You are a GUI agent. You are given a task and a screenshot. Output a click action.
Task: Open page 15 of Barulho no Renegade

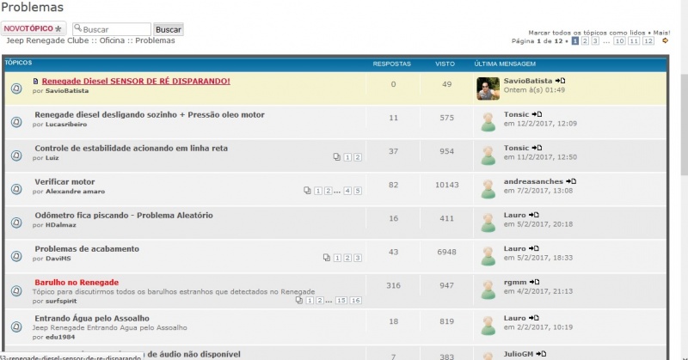pyautogui.click(x=341, y=301)
